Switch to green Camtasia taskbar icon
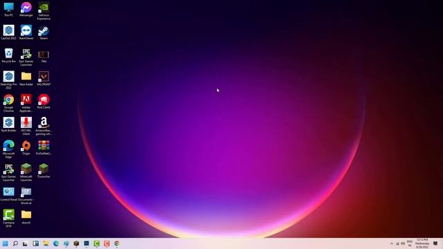 [x=97, y=243]
